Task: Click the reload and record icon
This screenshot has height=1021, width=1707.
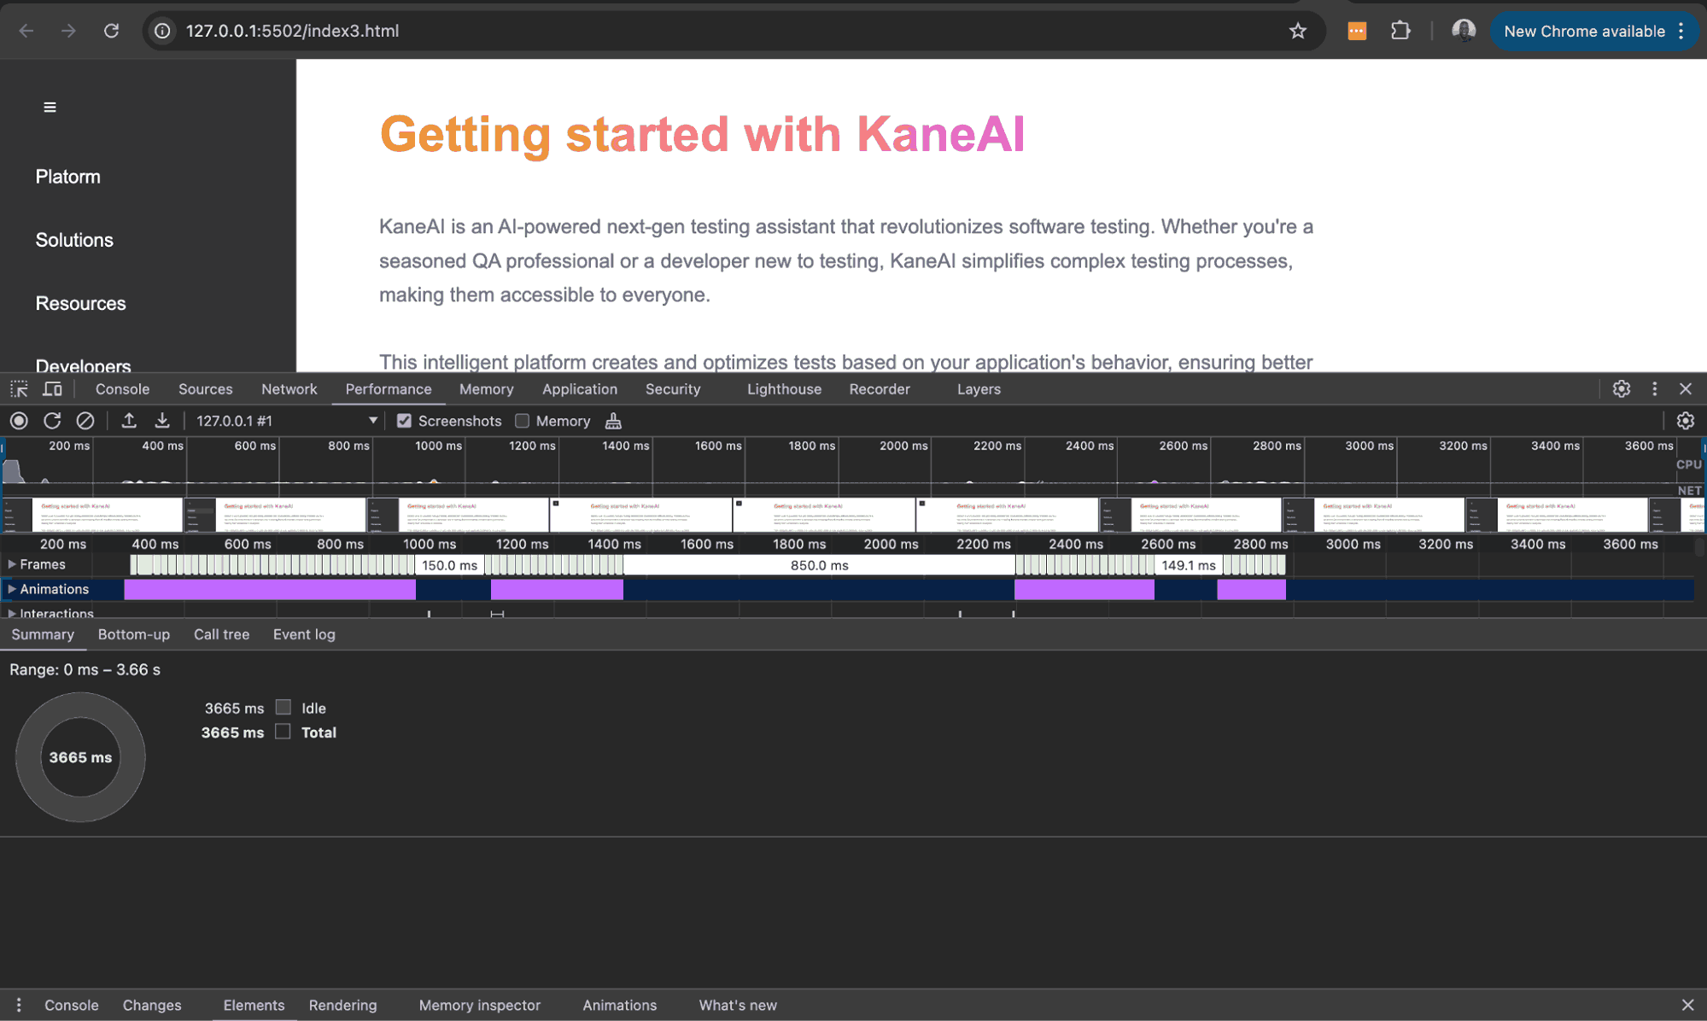Action: point(52,421)
